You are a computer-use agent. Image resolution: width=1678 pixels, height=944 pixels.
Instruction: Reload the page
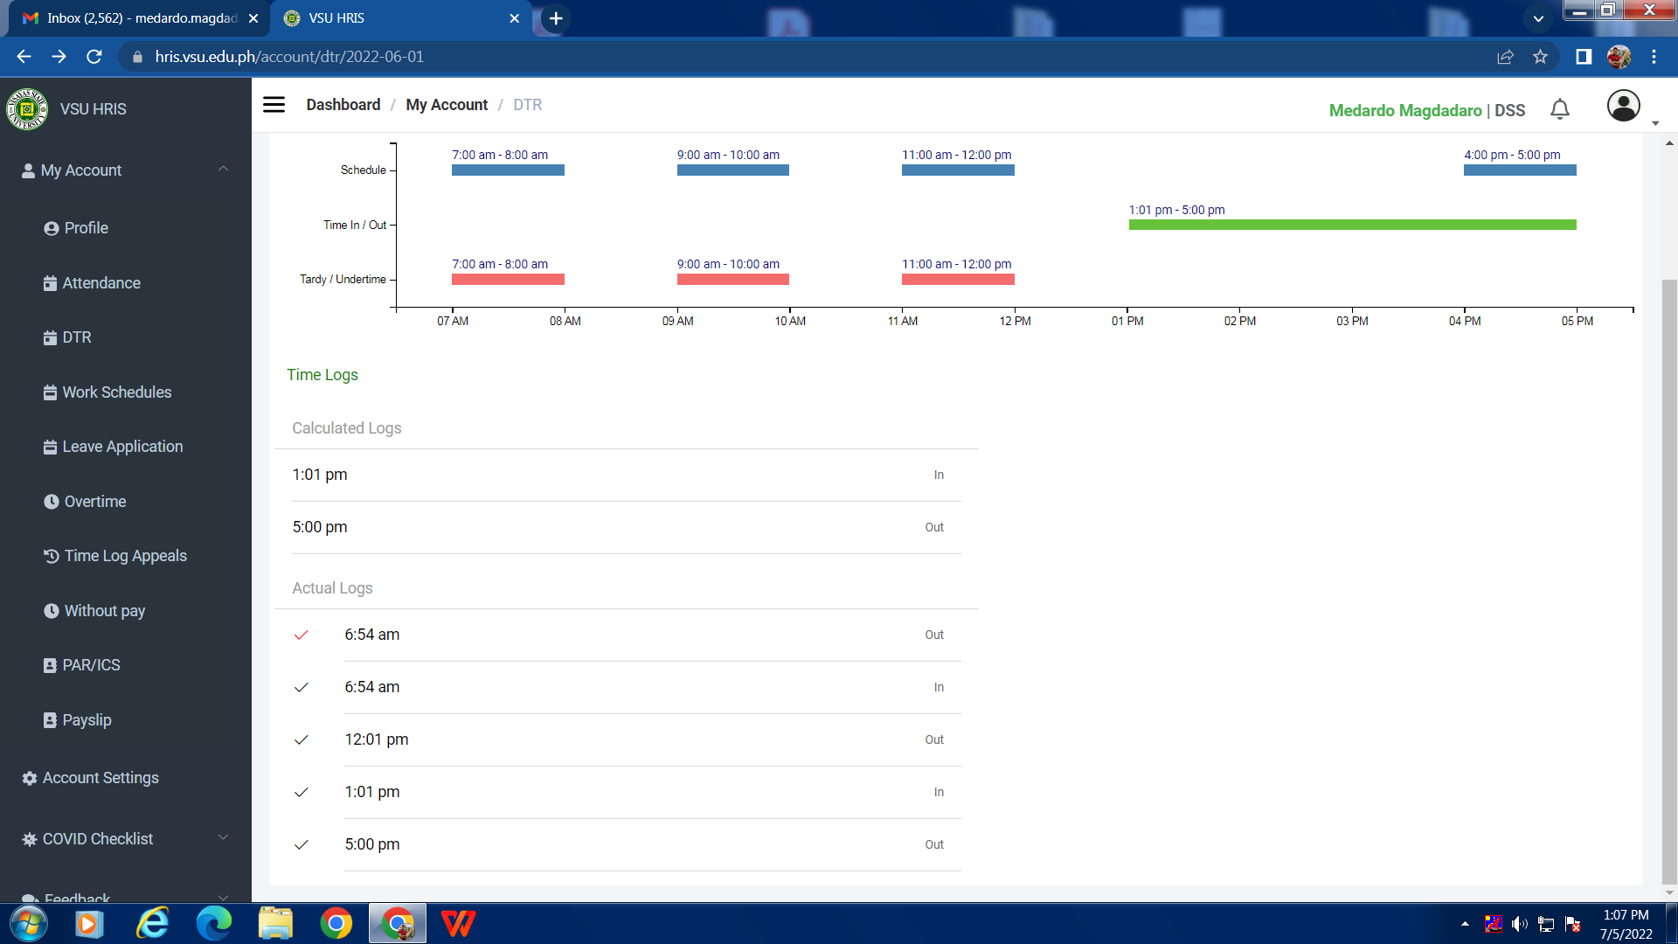(x=94, y=57)
